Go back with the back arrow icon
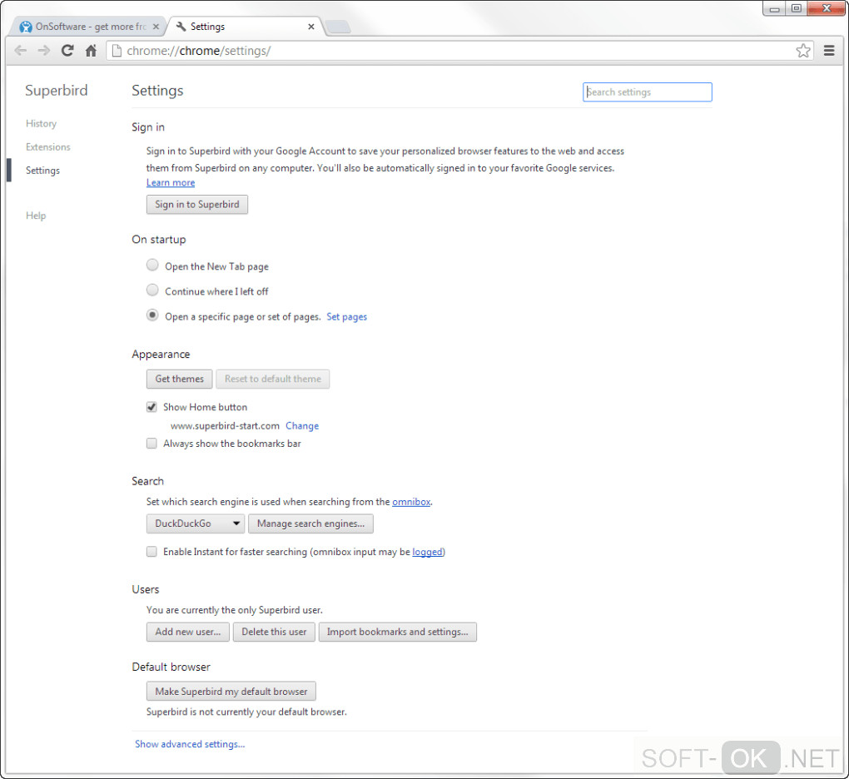849x779 pixels. [x=21, y=51]
